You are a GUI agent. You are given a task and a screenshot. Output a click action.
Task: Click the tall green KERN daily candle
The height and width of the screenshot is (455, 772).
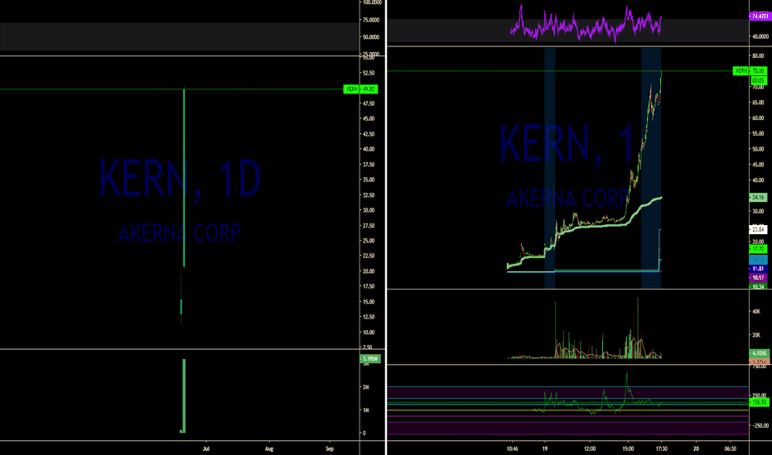(184, 177)
